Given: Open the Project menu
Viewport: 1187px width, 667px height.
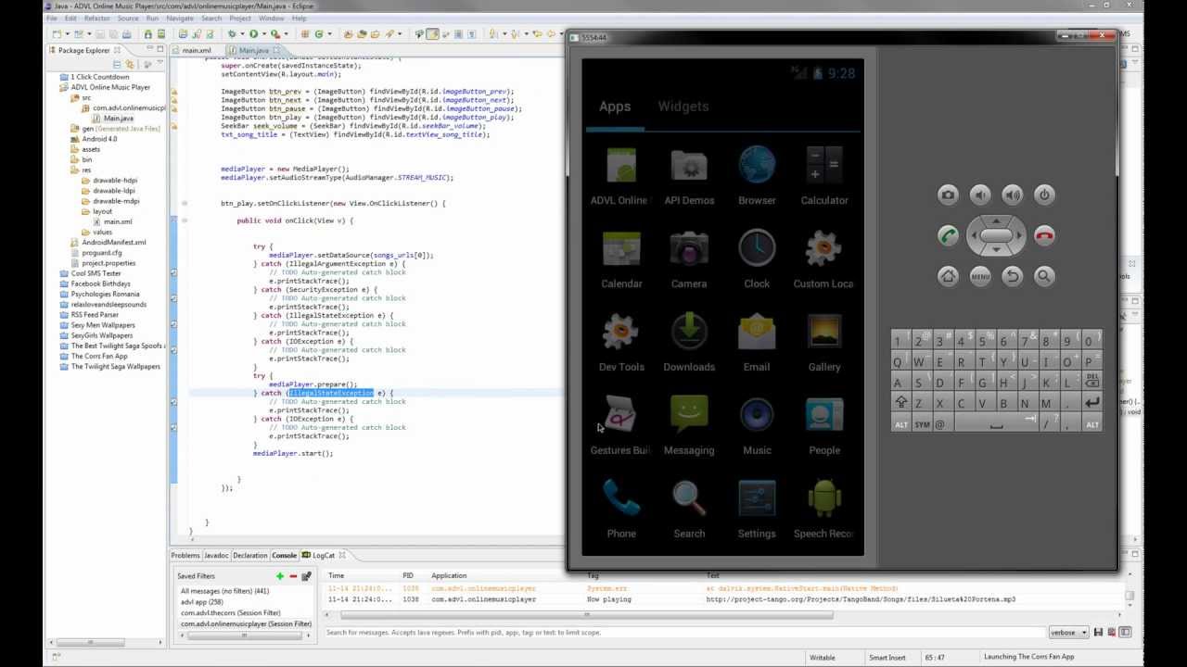Looking at the screenshot, I should (240, 19).
